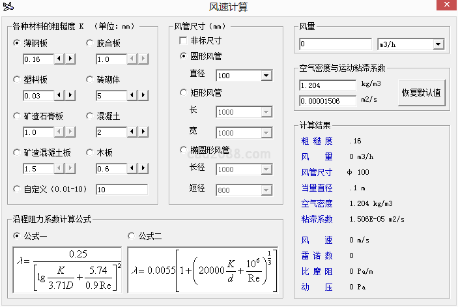Choose the 木板 material option
Screen dimensions: 458x307
[x=91, y=153]
